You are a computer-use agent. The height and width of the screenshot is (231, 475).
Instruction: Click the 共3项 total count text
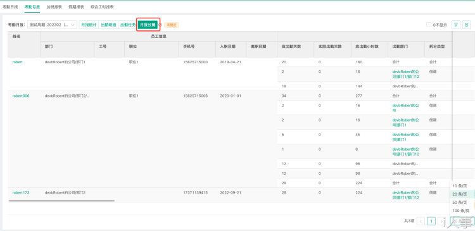(x=409, y=222)
